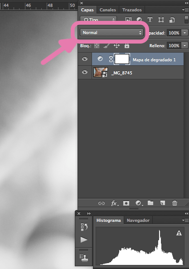Filter for pixel layers icon
189x269 pixels.
pos(128,20)
